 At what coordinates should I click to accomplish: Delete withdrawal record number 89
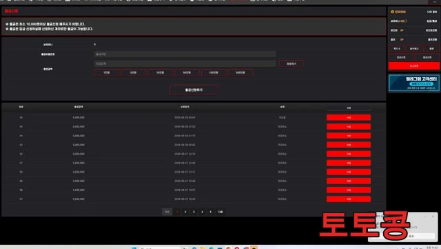349,181
